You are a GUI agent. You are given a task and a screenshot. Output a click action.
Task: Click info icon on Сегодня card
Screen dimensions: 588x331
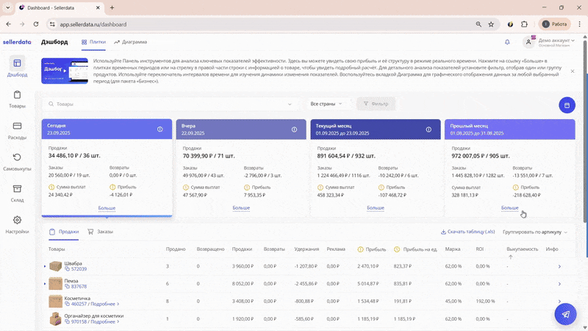pos(160,129)
